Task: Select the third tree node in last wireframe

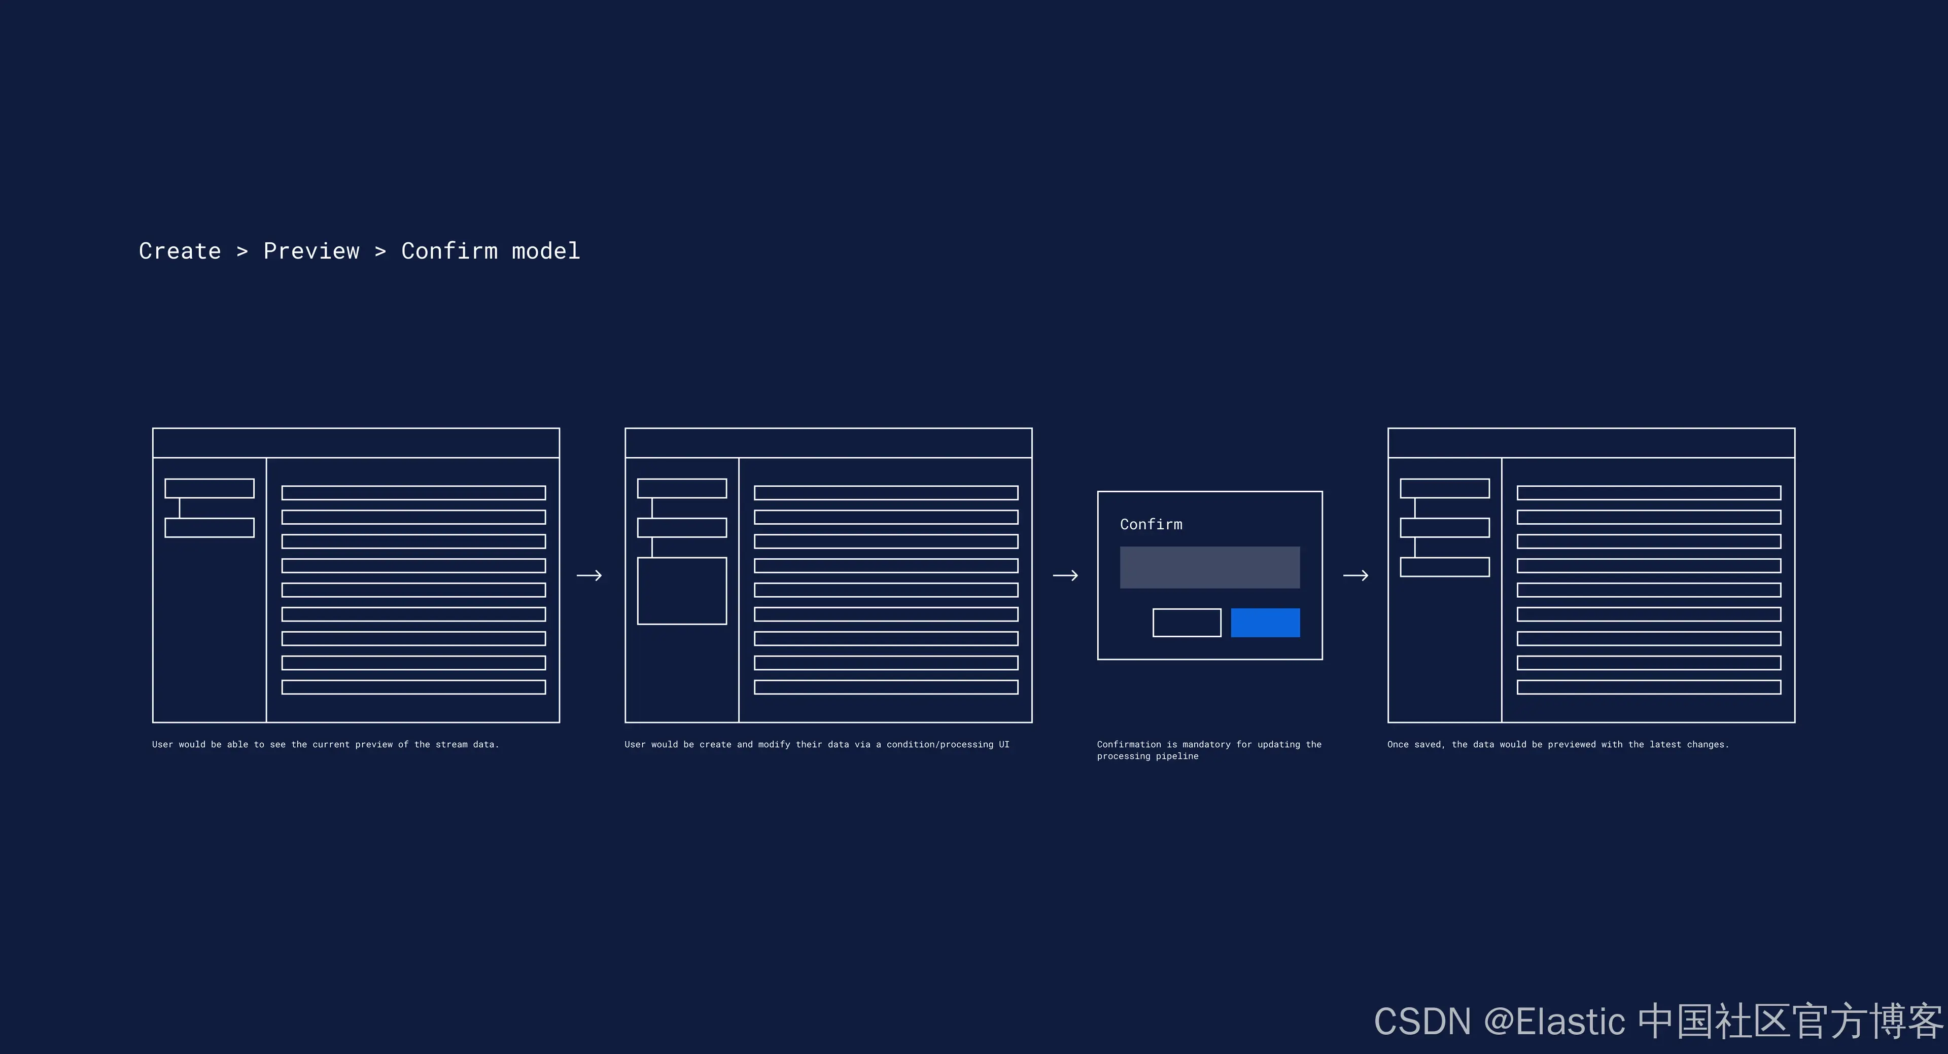Action: [1444, 567]
